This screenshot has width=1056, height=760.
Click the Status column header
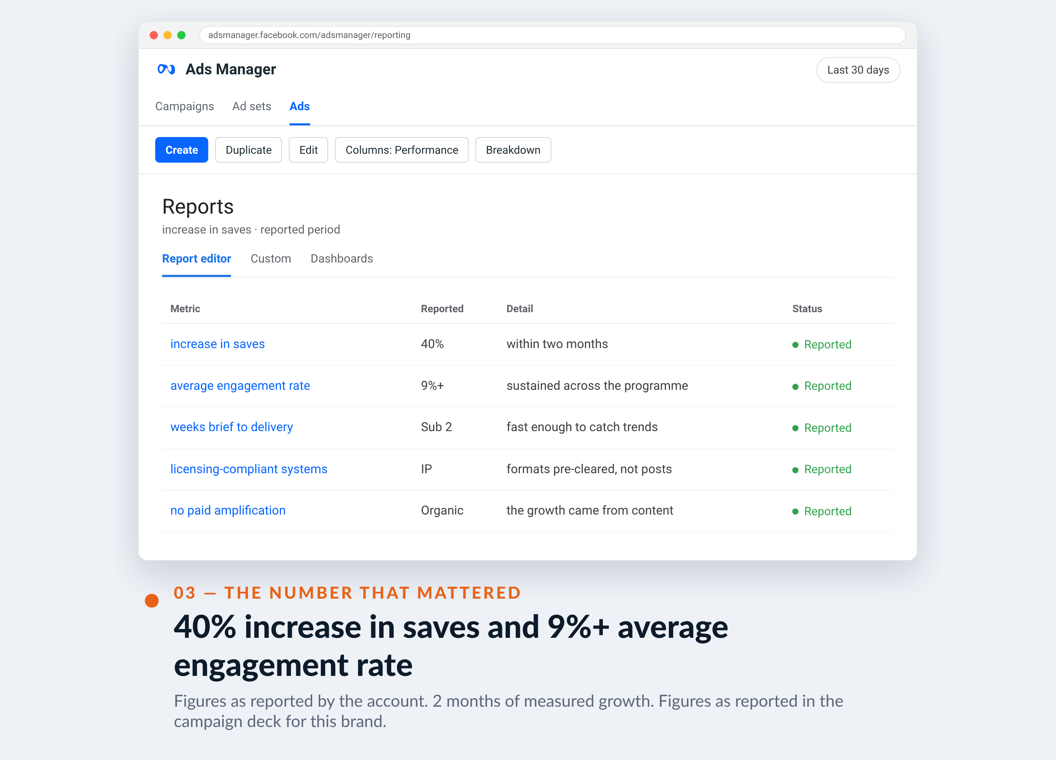coord(807,309)
